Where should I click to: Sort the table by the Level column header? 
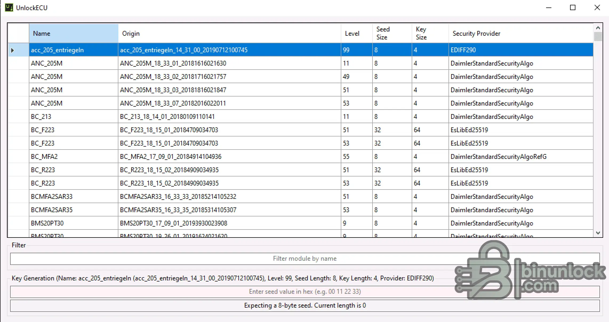357,33
